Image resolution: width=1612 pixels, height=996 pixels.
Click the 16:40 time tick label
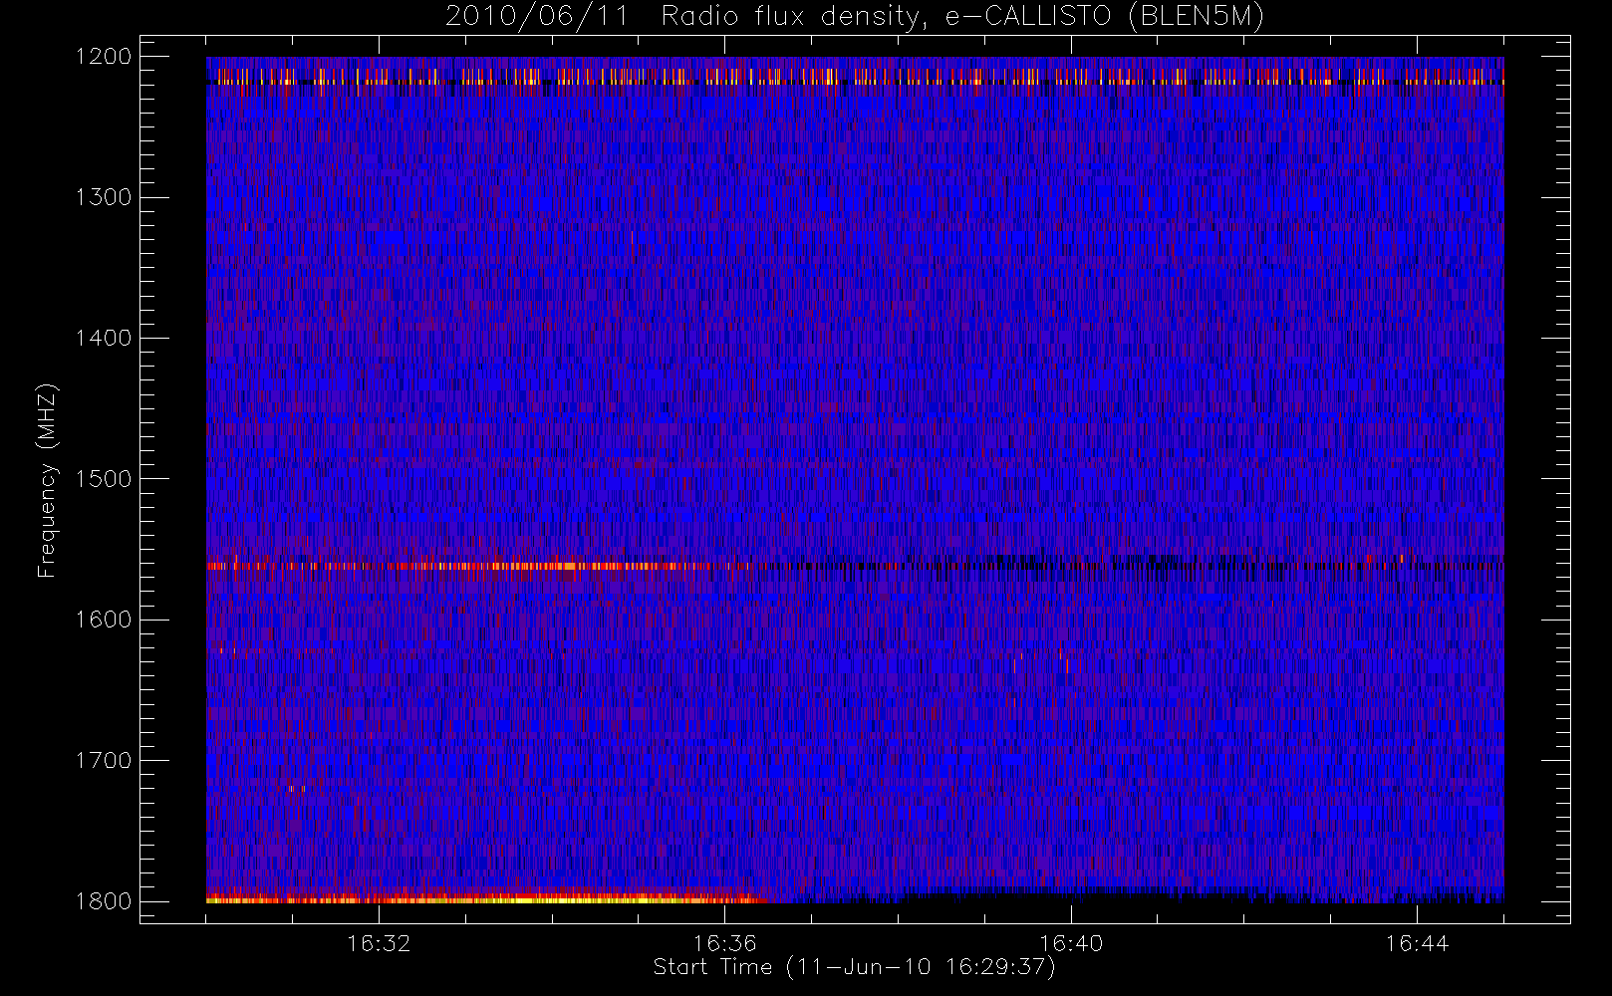click(1071, 943)
